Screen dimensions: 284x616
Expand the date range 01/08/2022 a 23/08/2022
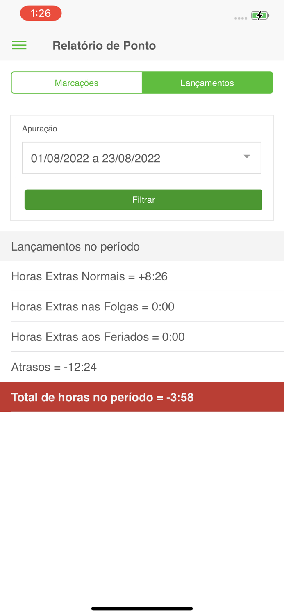[x=141, y=157]
